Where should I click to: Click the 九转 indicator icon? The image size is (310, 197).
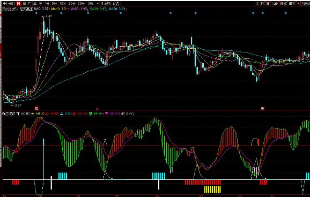tap(275, 4)
